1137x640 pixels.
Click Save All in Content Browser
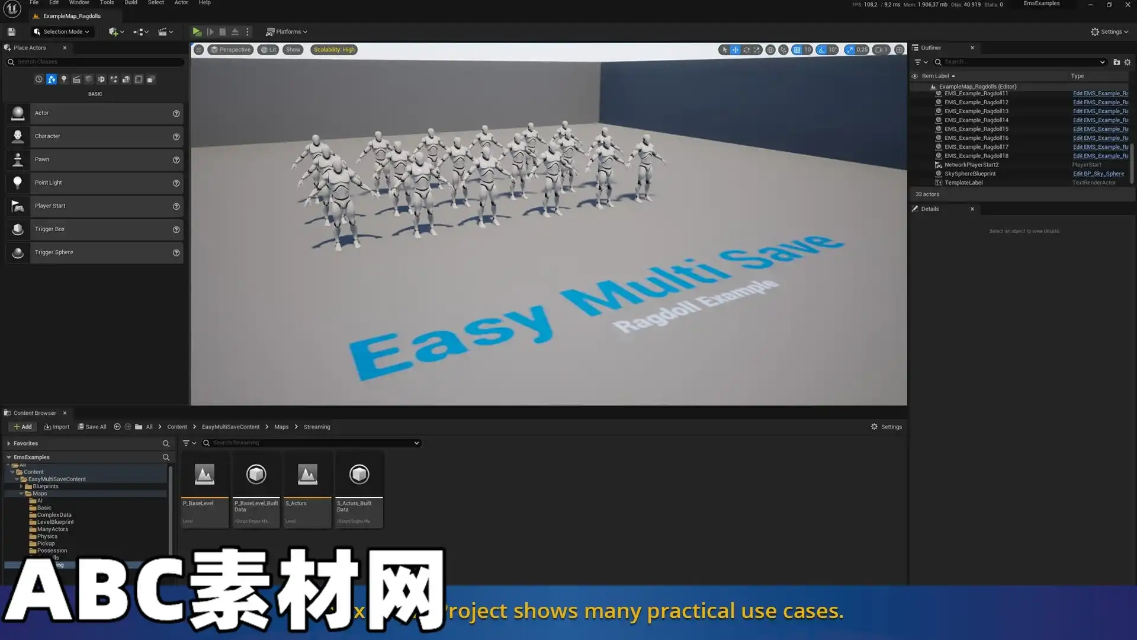click(92, 427)
